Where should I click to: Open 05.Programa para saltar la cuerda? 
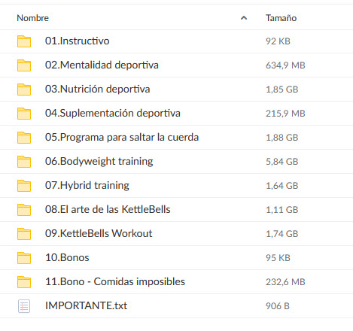122,138
